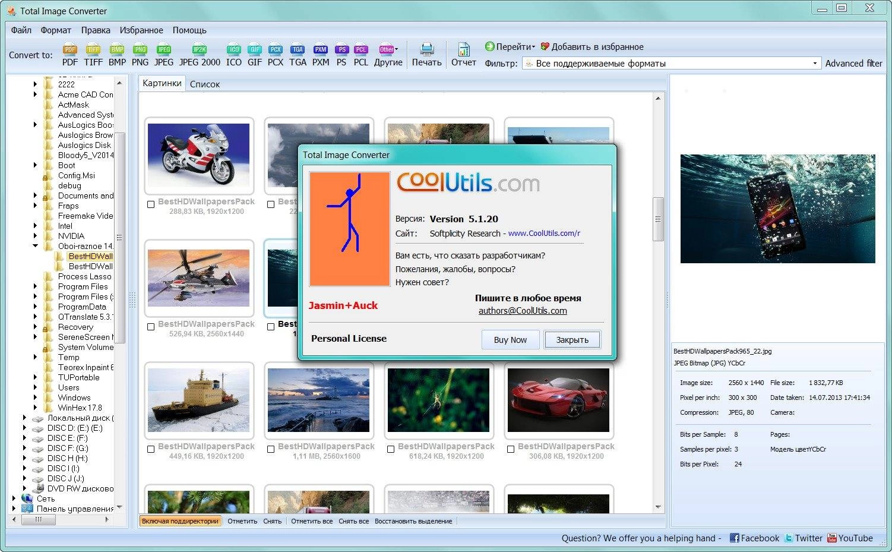Screen dimensions: 892x552
Task: Select the Fraps folder
Action: [x=68, y=206]
